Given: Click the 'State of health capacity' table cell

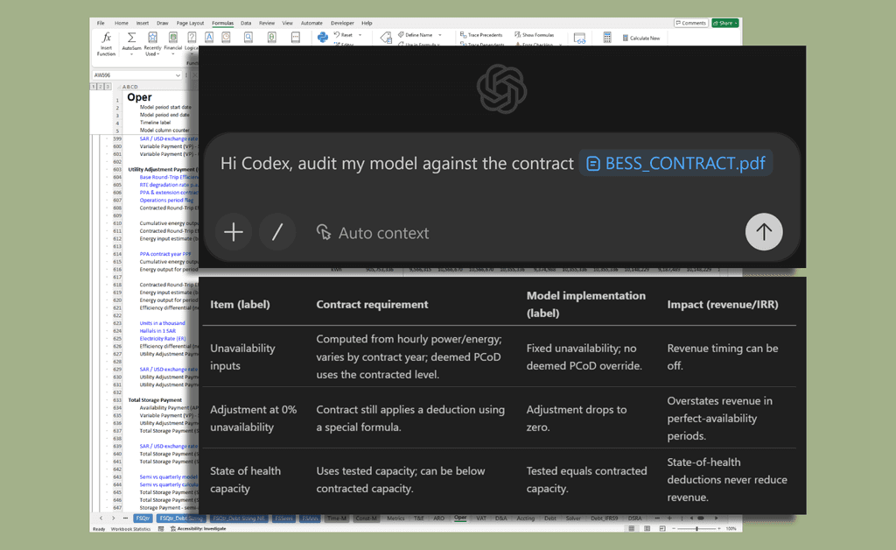Looking at the screenshot, I should tap(255, 480).
